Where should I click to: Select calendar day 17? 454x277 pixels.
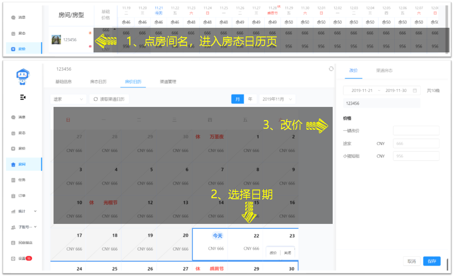pyautogui.click(x=68, y=244)
